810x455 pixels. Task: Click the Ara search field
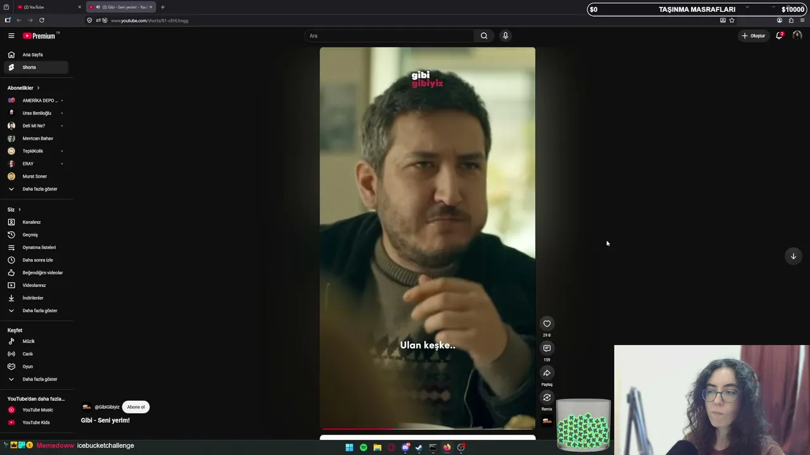pyautogui.click(x=390, y=35)
